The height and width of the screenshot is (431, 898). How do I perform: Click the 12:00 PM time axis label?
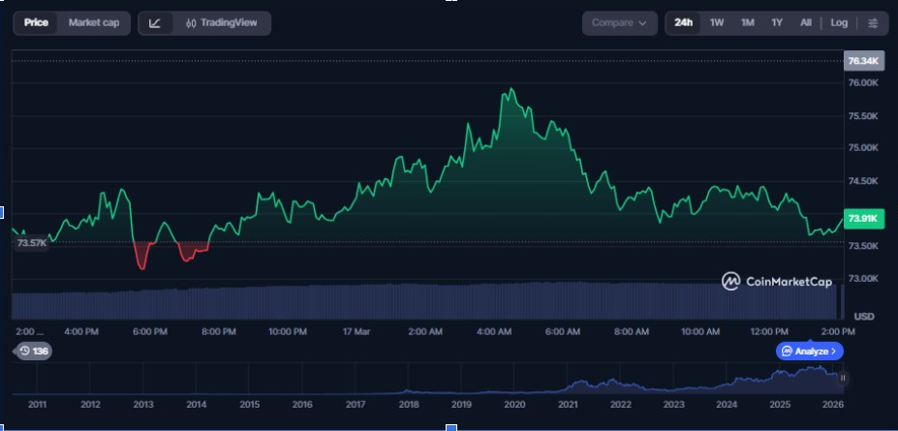click(x=769, y=332)
